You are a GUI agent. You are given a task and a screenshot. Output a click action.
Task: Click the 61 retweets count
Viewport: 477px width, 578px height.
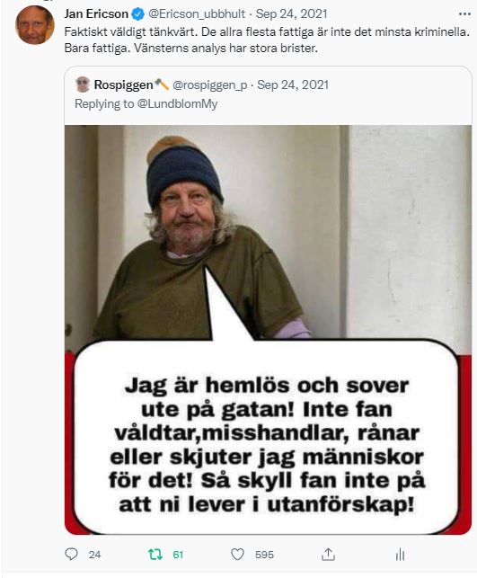click(178, 555)
